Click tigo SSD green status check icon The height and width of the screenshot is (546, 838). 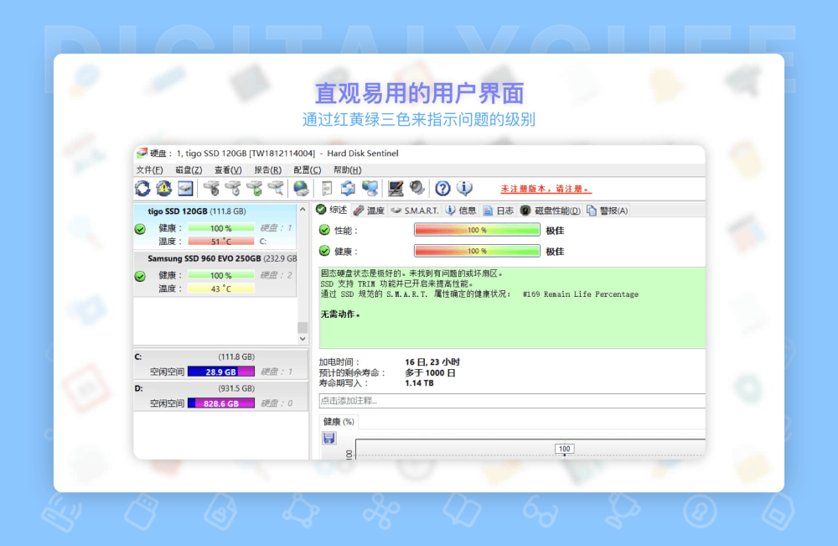[140, 229]
